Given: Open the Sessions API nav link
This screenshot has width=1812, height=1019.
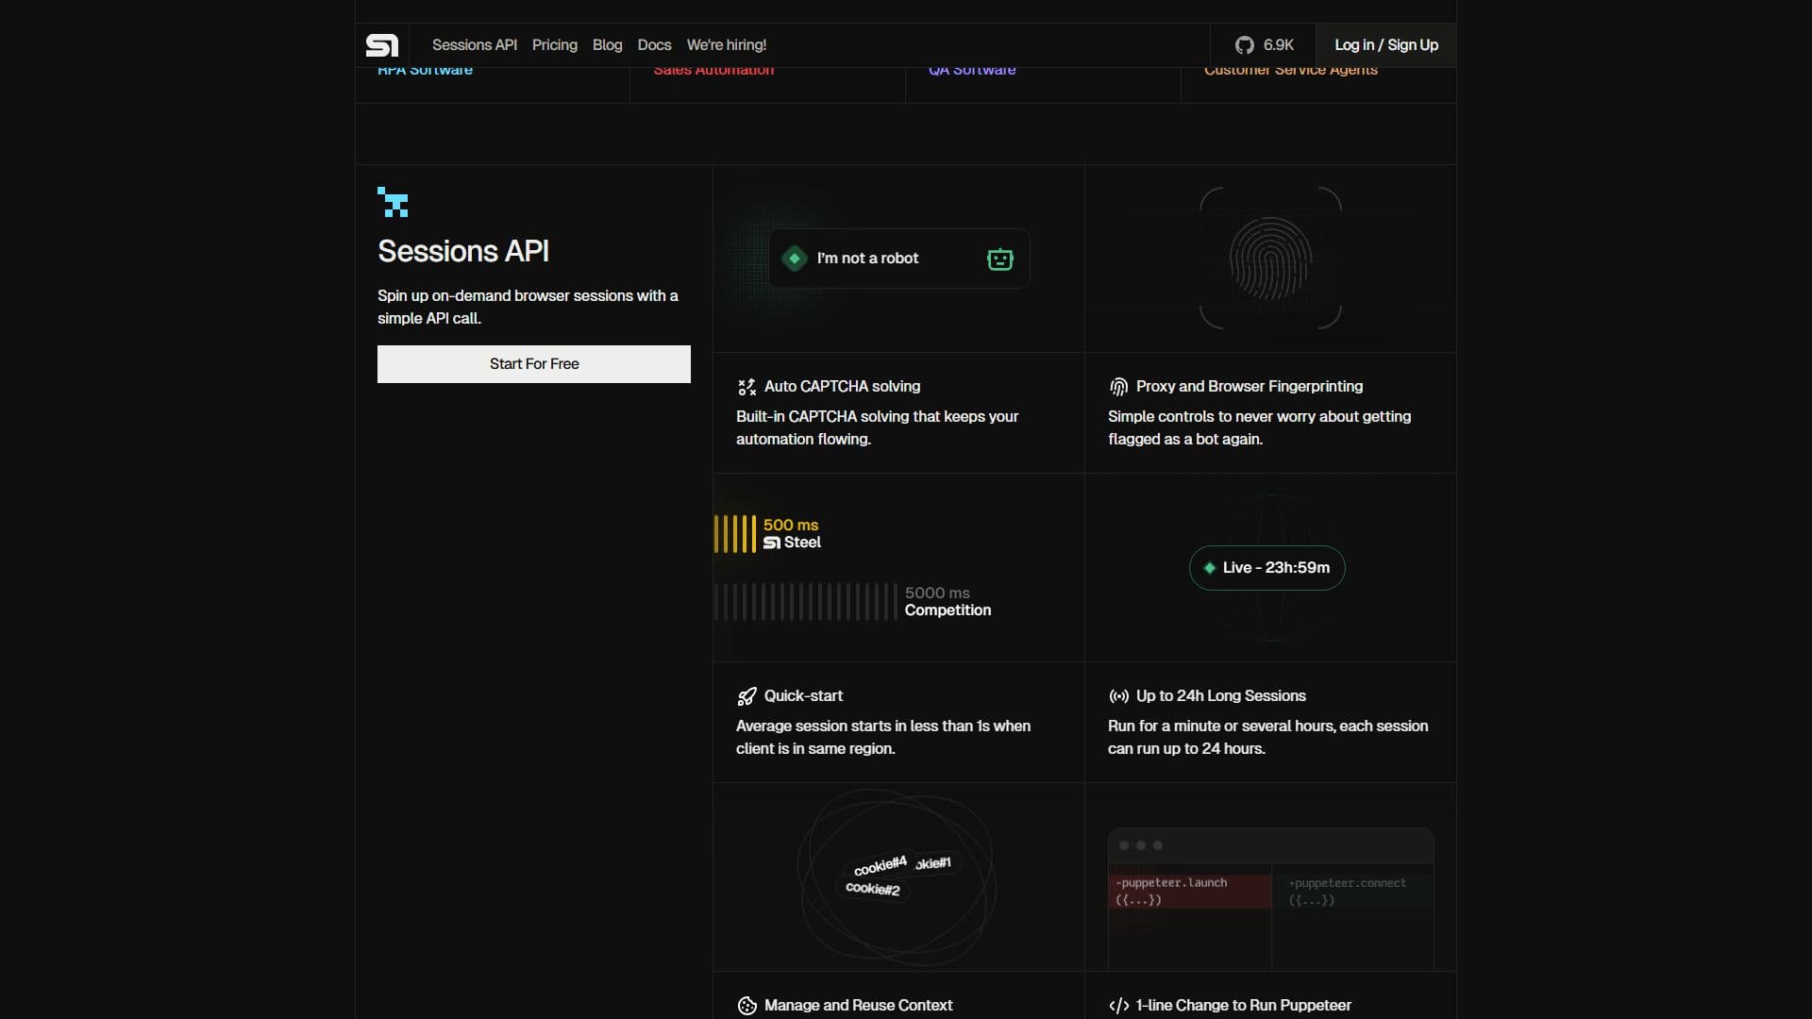Looking at the screenshot, I should [x=475, y=45].
